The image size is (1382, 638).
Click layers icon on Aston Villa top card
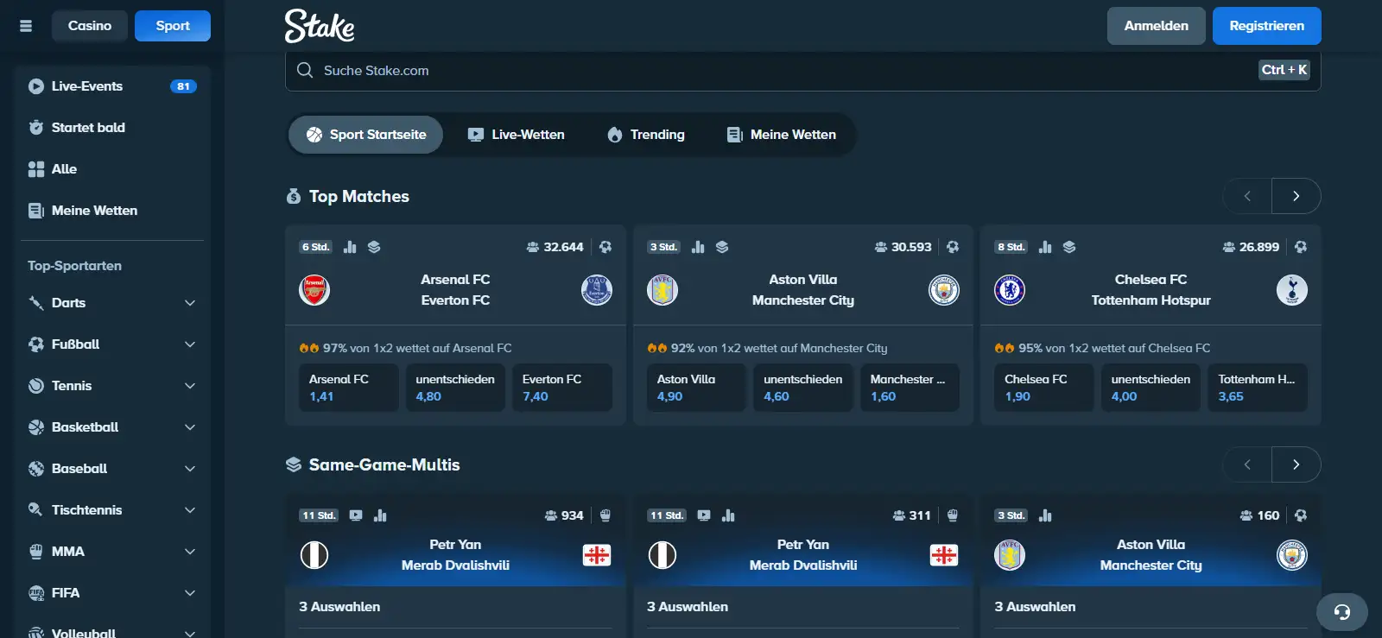click(x=722, y=247)
